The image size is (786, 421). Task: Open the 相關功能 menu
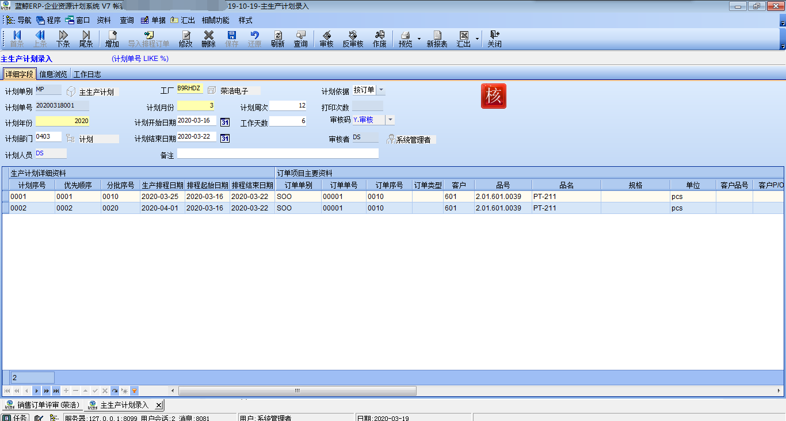tap(215, 20)
